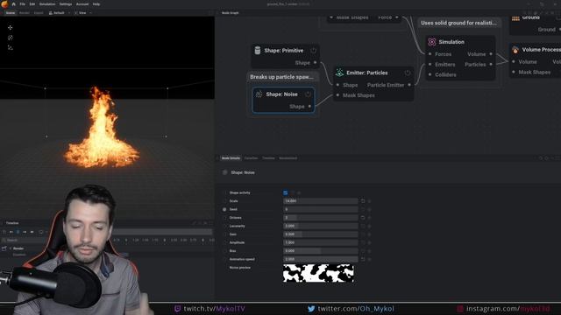Click the pause button in Timeline controls
Screen dimensions: 561x315
(18, 232)
